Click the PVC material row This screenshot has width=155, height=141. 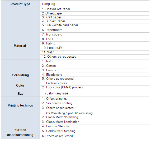tap(95, 39)
